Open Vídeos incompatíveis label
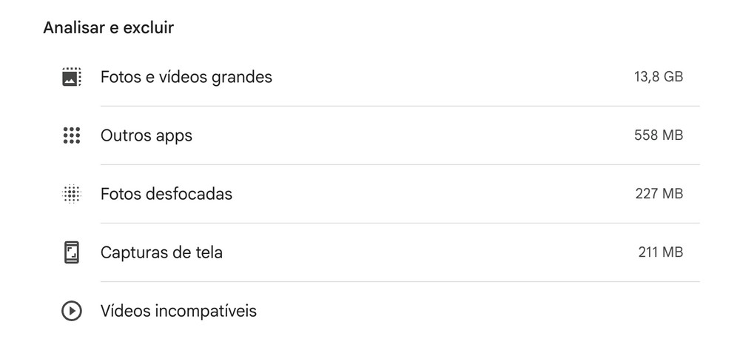The width and height of the screenshot is (740, 353). pyautogui.click(x=178, y=311)
